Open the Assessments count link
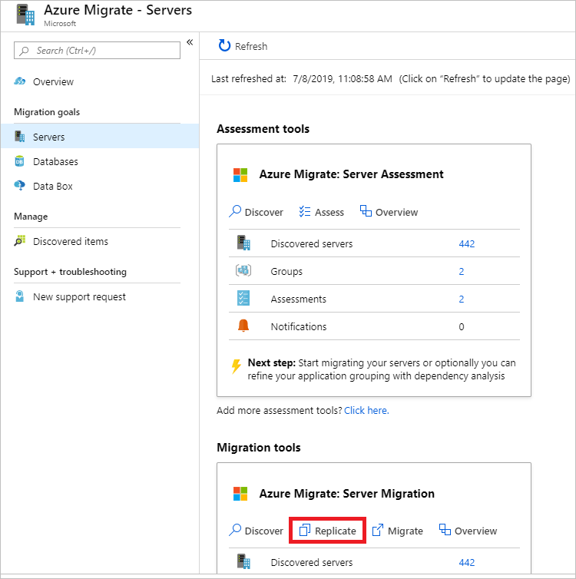 point(461,299)
